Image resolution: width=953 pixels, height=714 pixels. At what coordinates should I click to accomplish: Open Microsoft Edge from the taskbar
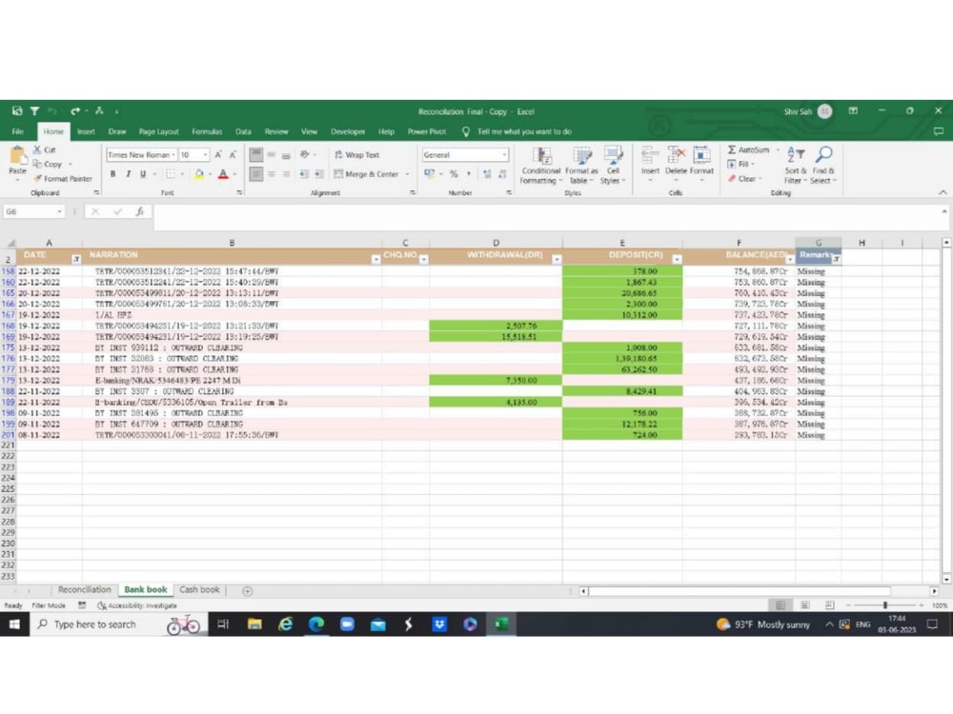pyautogui.click(x=316, y=625)
